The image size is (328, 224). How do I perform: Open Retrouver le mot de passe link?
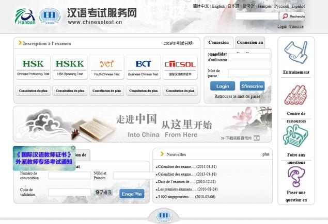[238, 96]
